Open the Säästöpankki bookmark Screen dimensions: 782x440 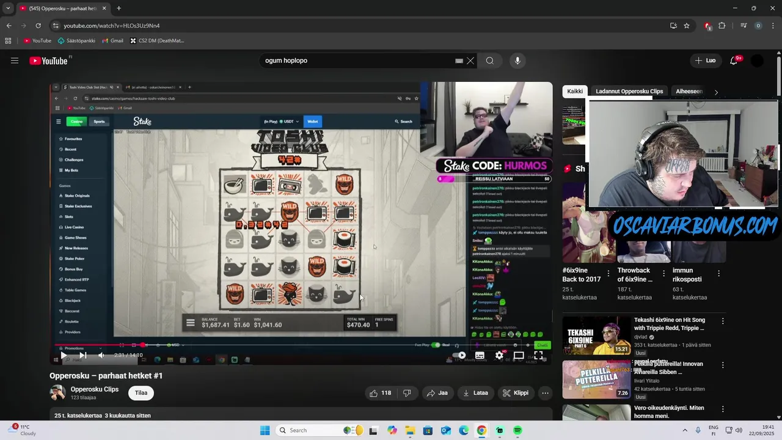point(76,41)
